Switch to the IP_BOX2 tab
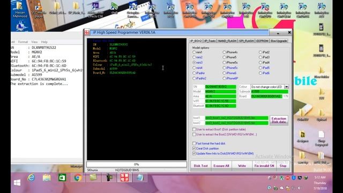Image resolution: width=343 pixels, height=193 pixels. click(x=196, y=41)
